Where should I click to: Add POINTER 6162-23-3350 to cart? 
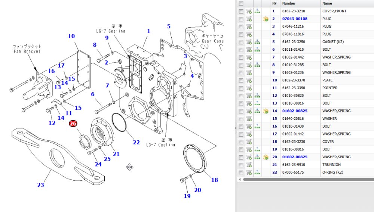point(249,88)
